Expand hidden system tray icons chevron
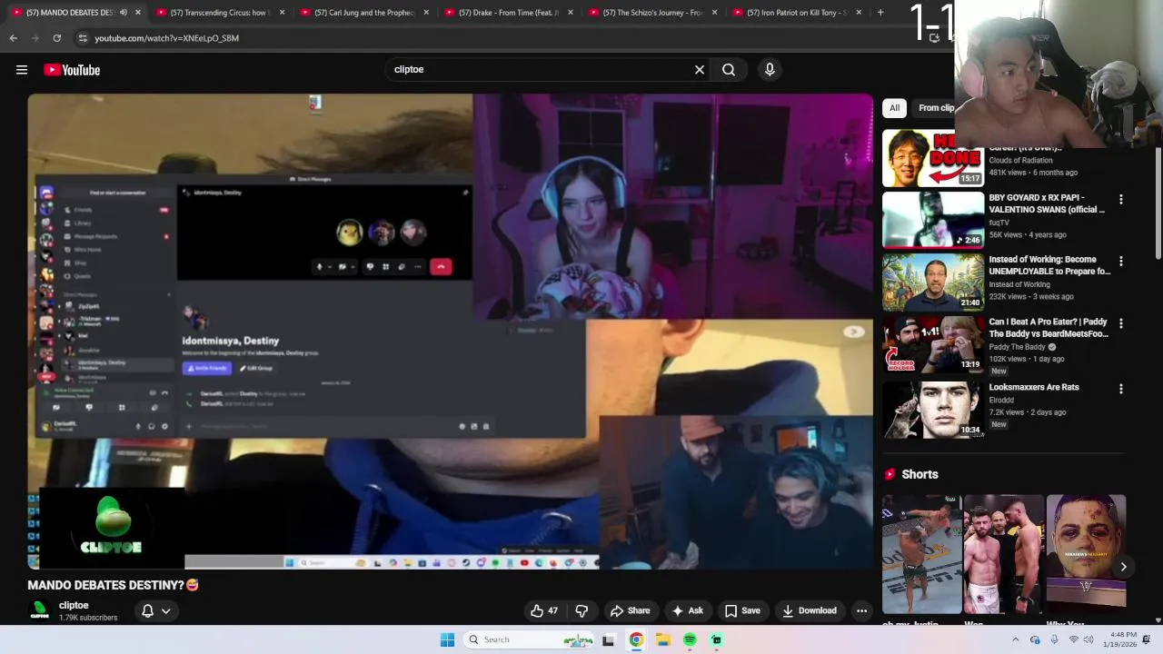 (x=1016, y=639)
